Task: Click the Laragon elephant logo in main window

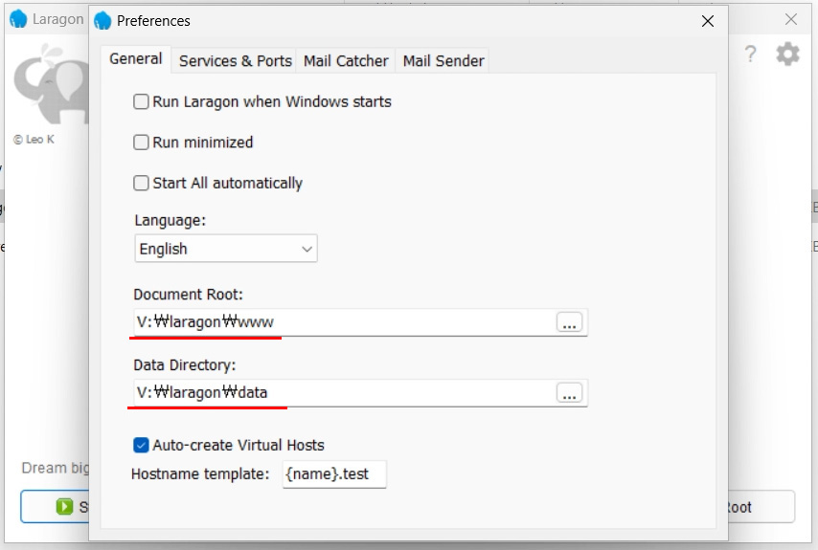Action: click(x=51, y=83)
